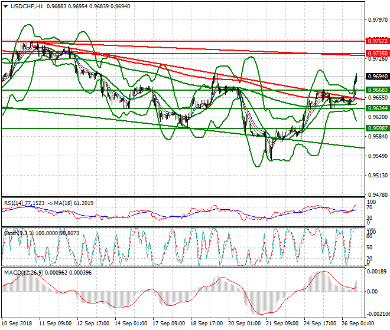Click the chart menu triangle beside USDCHF,H1
Viewport: 390px width, 330px height.
(6, 6)
